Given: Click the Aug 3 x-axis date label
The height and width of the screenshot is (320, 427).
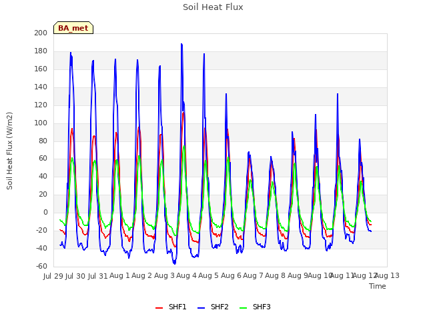Looking at the screenshot, I should [x=164, y=275].
